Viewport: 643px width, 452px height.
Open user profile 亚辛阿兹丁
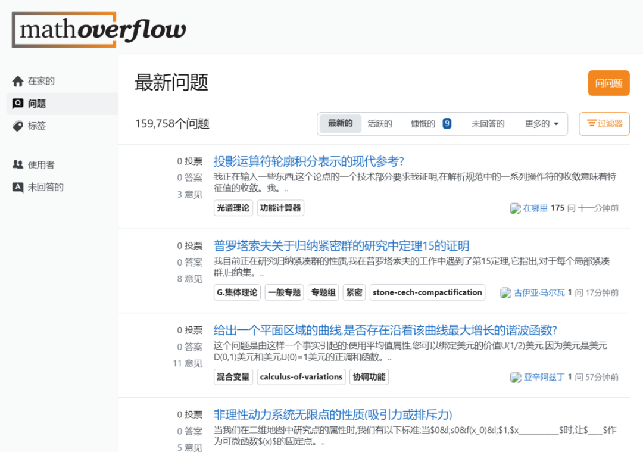point(544,378)
